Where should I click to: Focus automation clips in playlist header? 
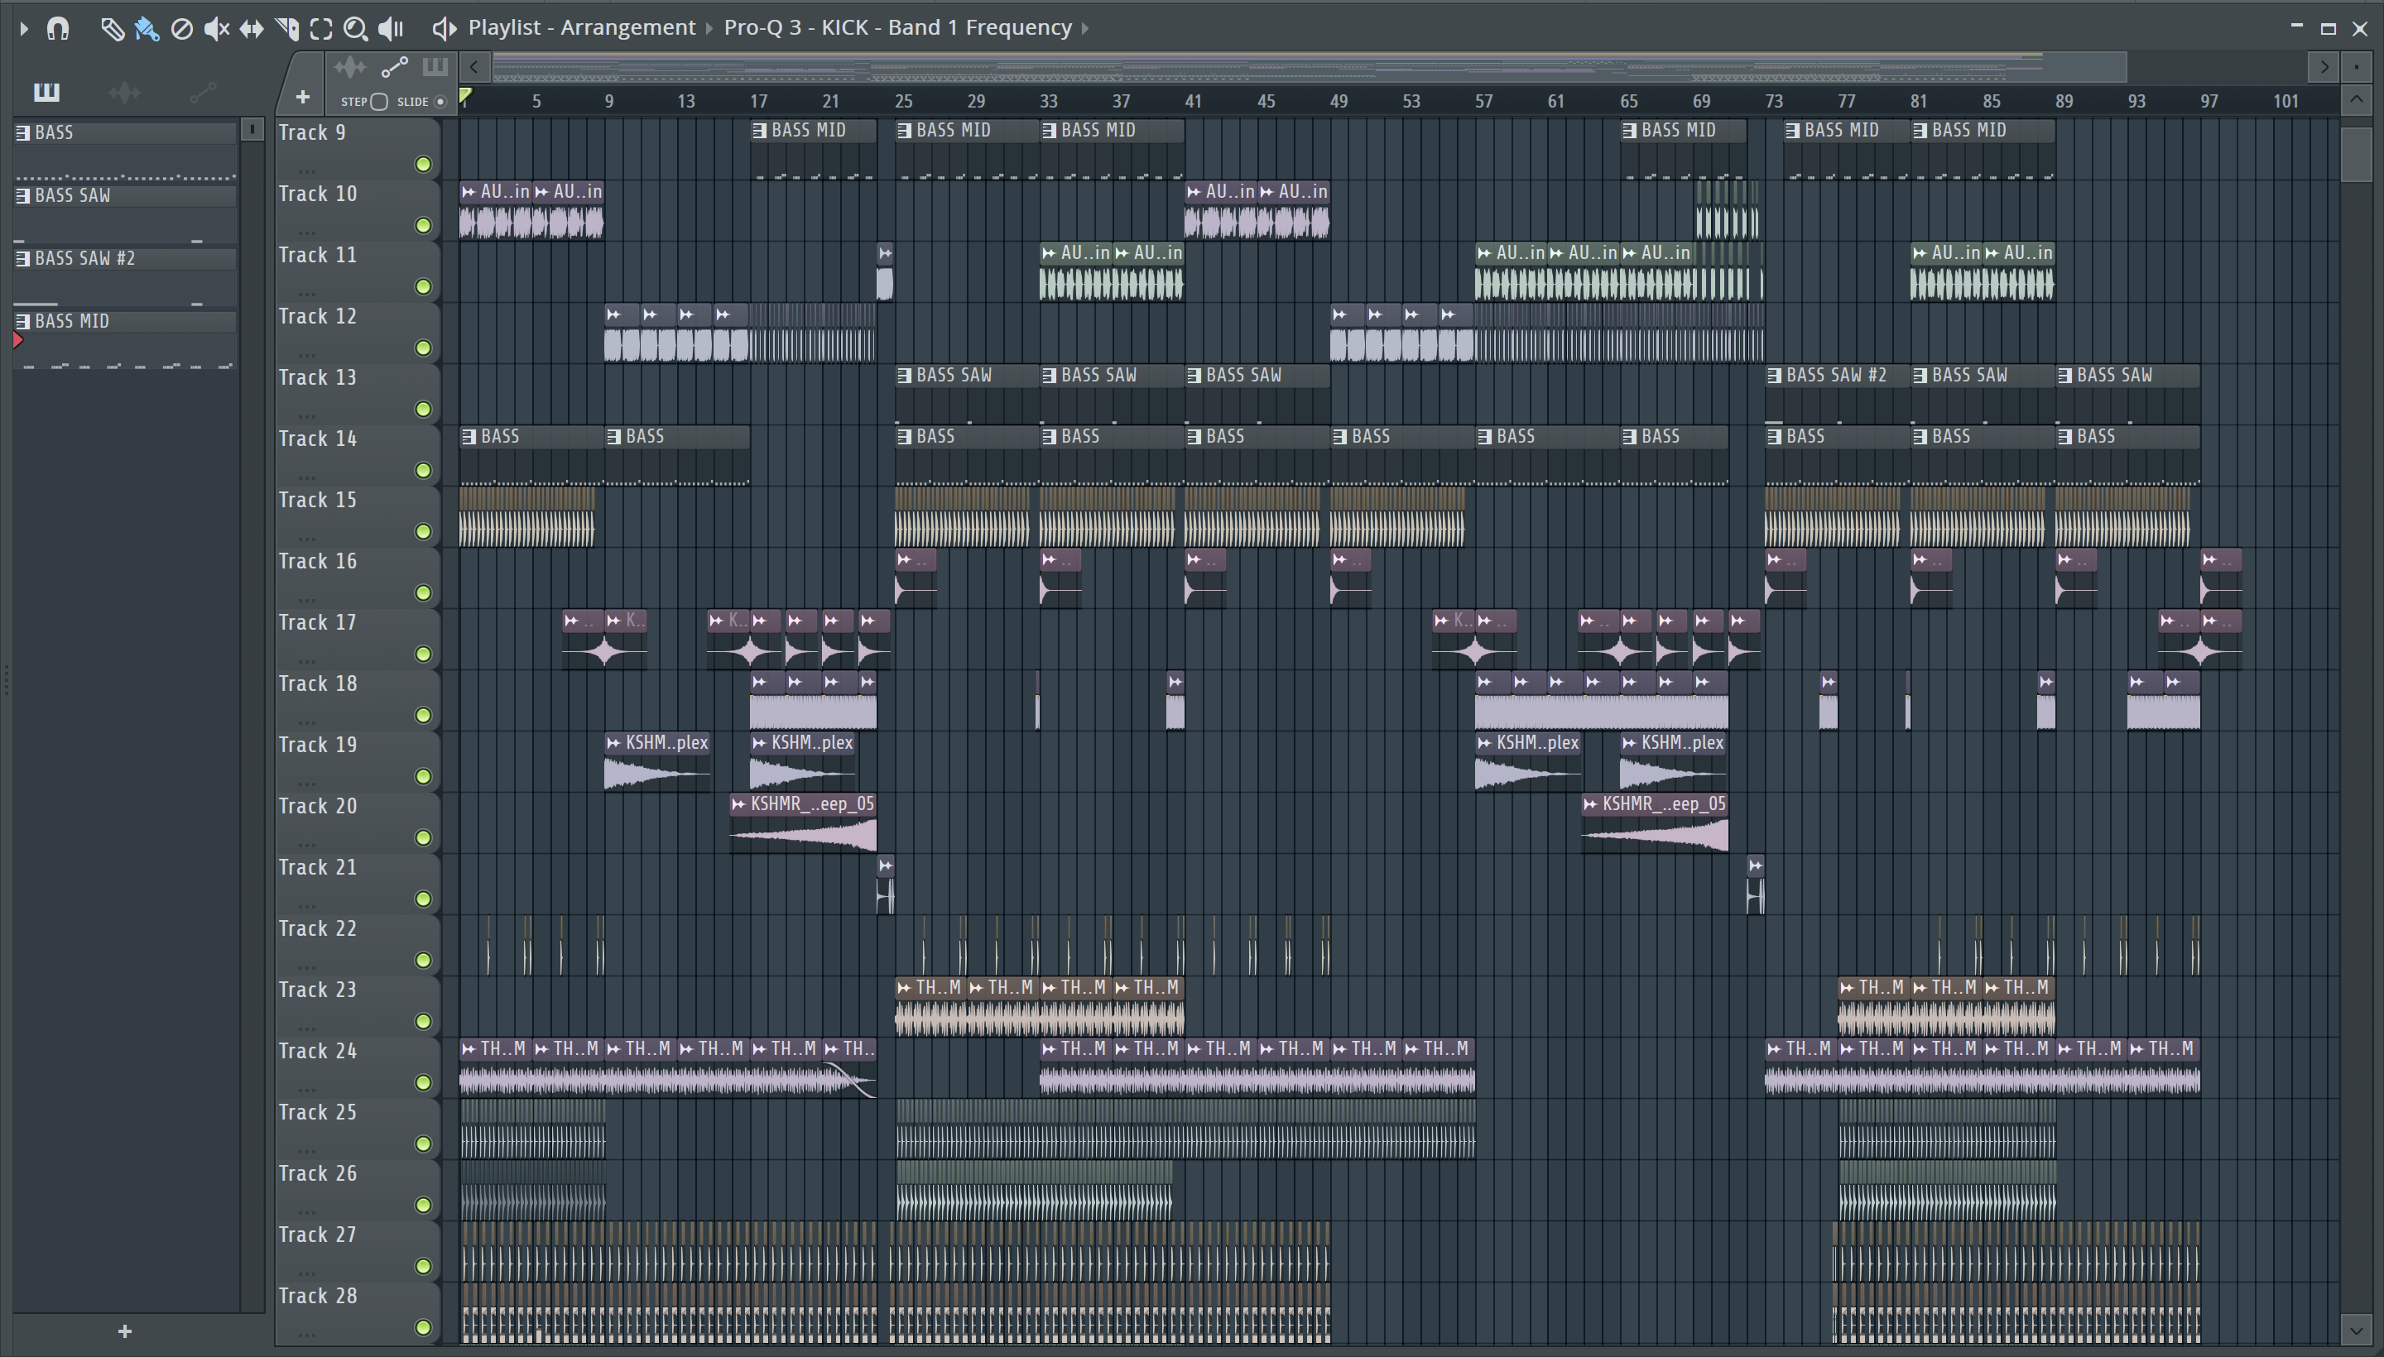394,67
